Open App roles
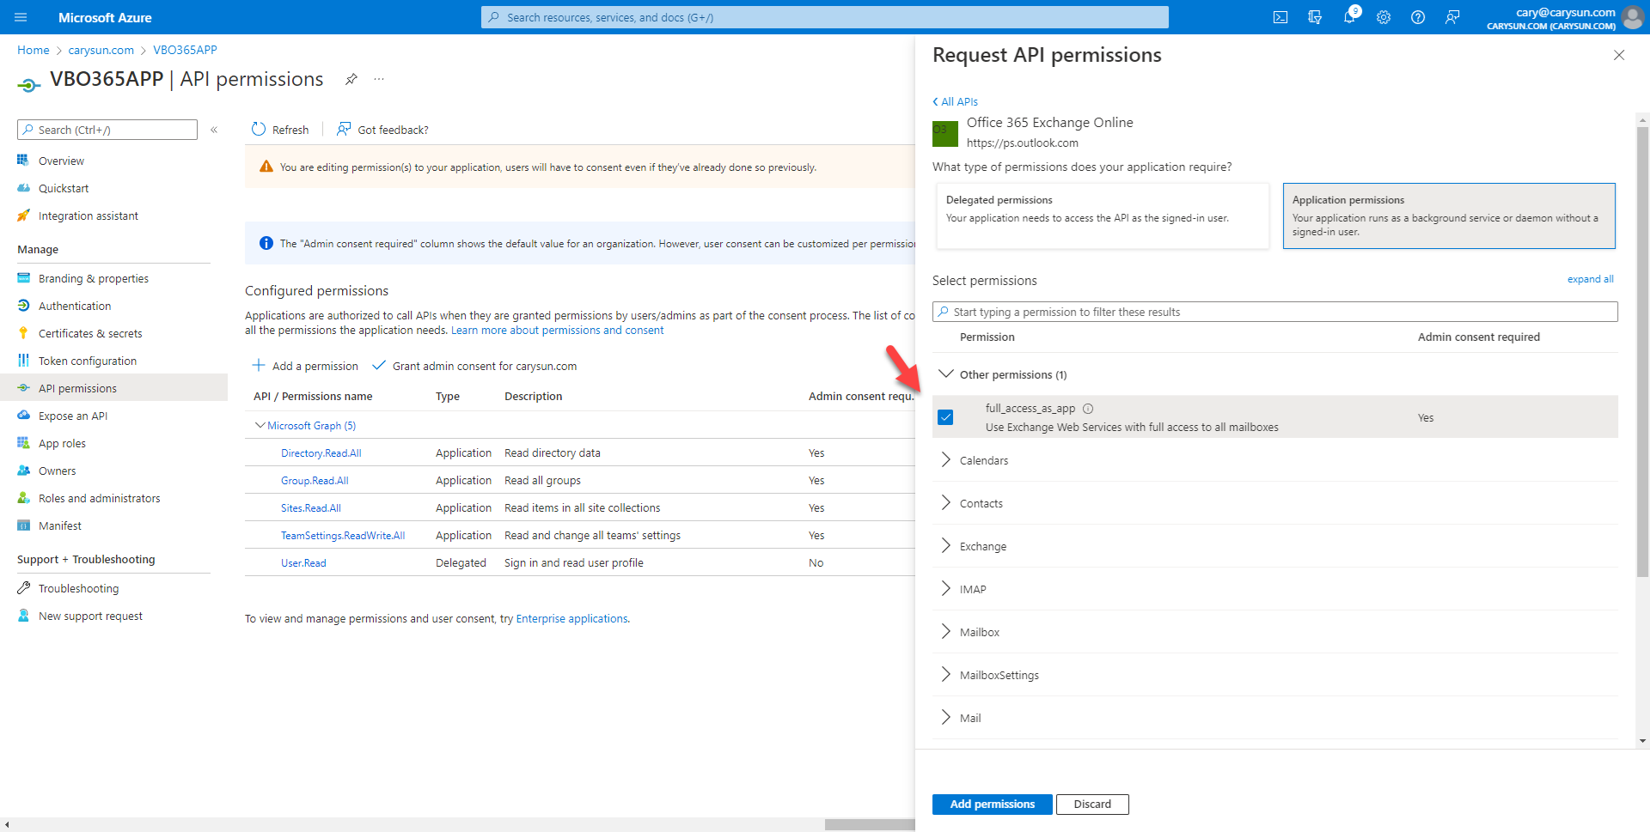 point(62,443)
